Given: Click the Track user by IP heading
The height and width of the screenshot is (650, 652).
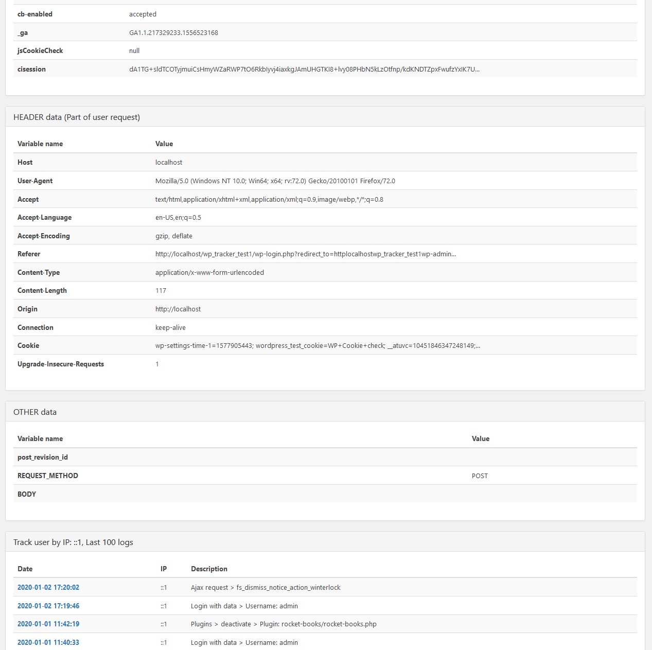Looking at the screenshot, I should 73,542.
